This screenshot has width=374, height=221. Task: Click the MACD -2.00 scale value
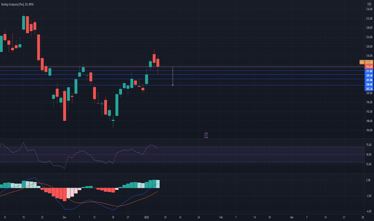(x=368, y=196)
